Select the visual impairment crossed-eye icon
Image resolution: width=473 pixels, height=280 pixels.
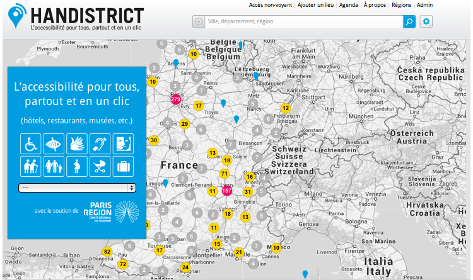(54, 144)
